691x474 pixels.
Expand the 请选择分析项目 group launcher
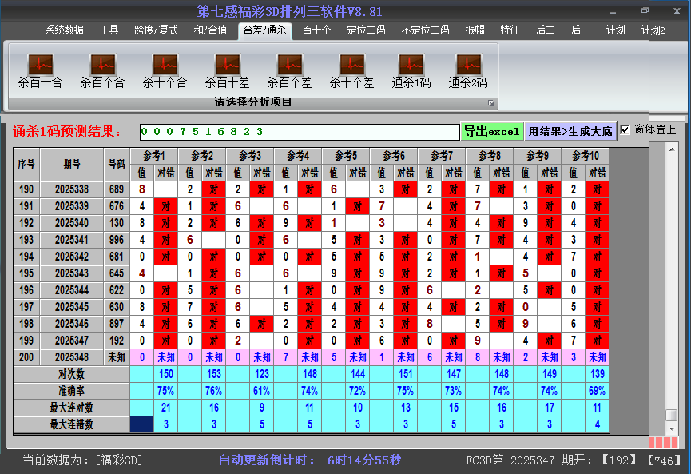491,103
